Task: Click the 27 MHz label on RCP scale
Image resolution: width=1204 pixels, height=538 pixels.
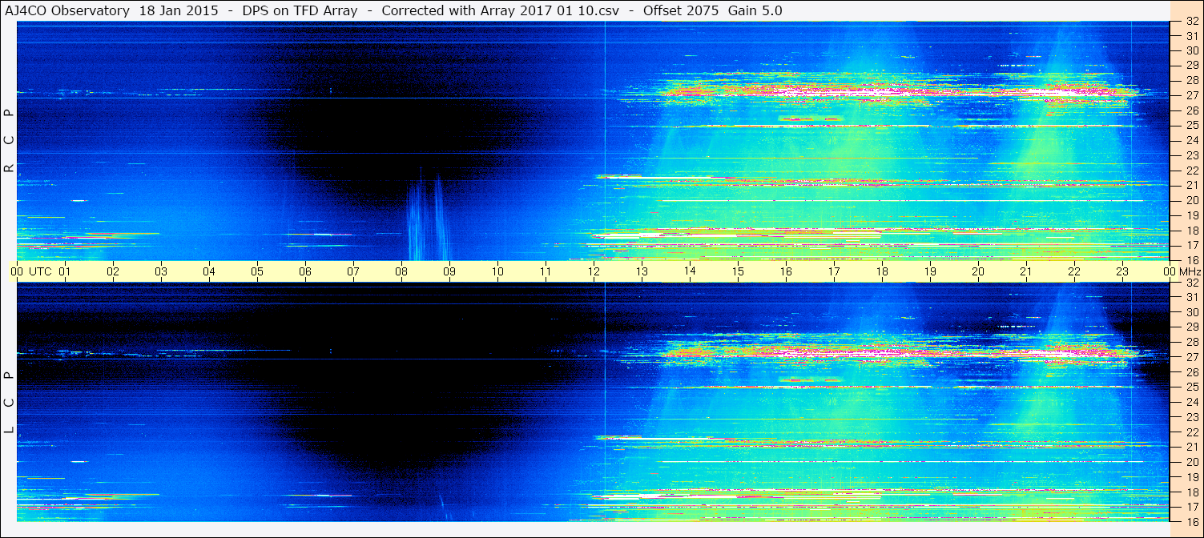Action: click(1191, 95)
